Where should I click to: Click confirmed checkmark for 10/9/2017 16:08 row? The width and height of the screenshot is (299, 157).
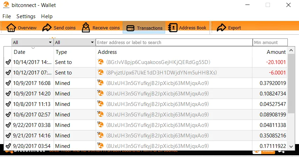click(x=8, y=83)
